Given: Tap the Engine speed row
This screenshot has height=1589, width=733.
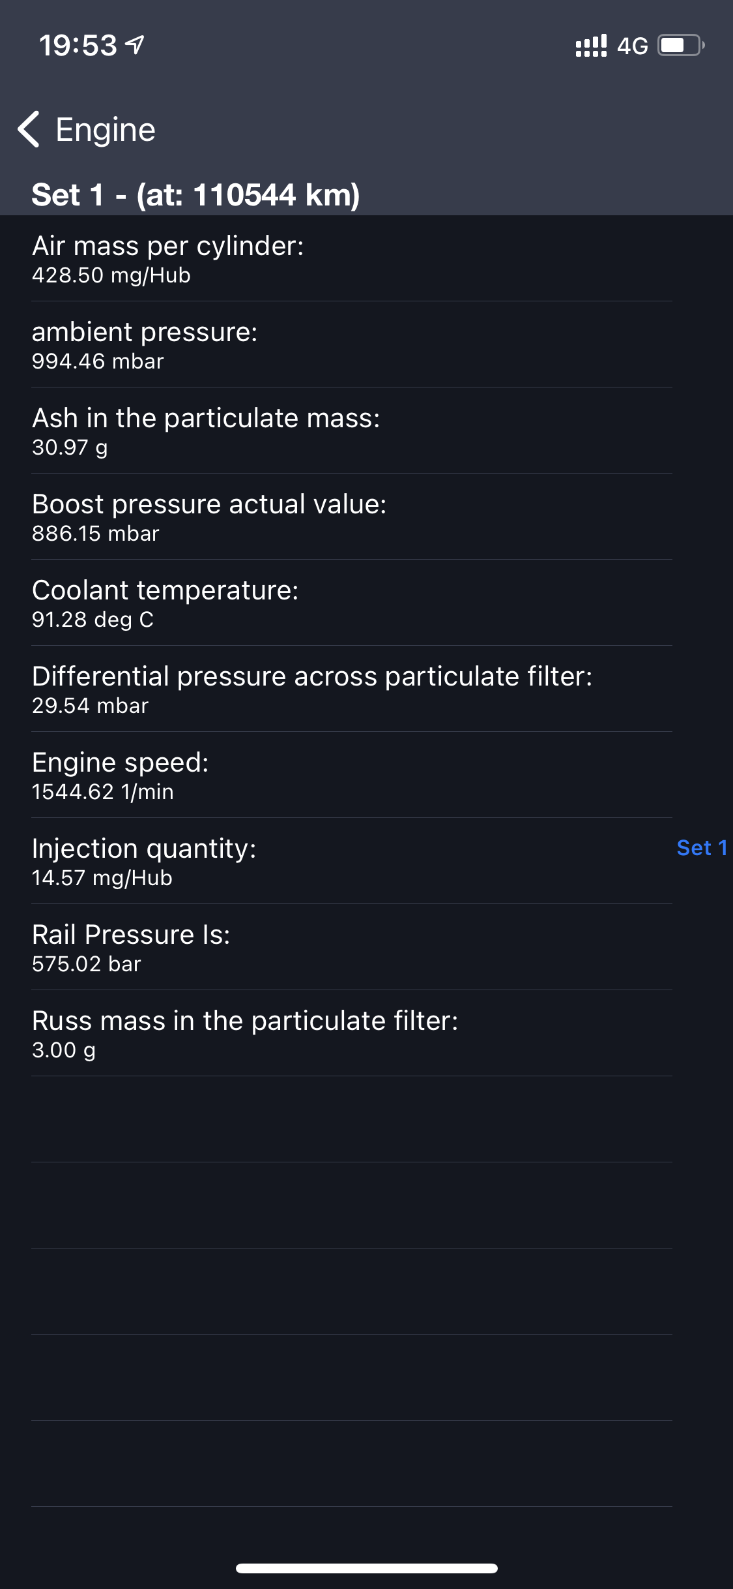Looking at the screenshot, I should pyautogui.click(x=352, y=776).
